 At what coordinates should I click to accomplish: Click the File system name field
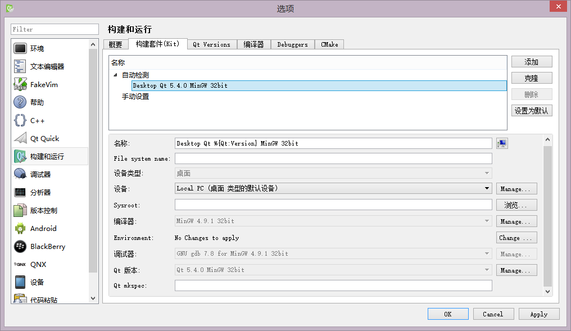(x=333, y=158)
